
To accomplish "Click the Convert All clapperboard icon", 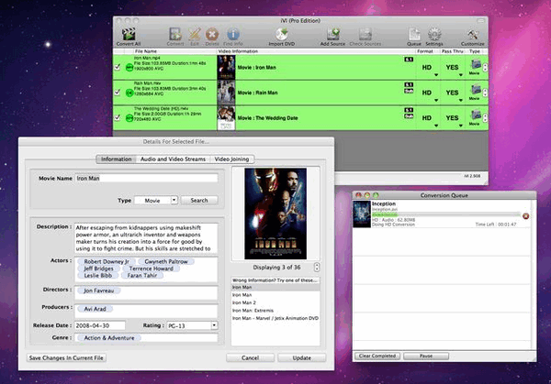I will [129, 34].
